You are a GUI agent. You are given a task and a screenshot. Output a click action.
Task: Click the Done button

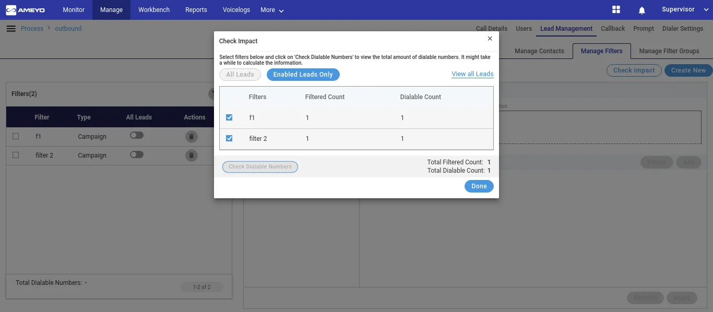tap(479, 186)
